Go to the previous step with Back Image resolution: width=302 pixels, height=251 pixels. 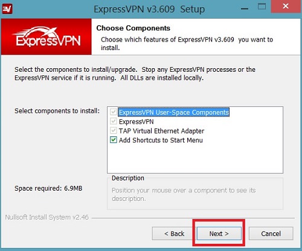pos(173,234)
